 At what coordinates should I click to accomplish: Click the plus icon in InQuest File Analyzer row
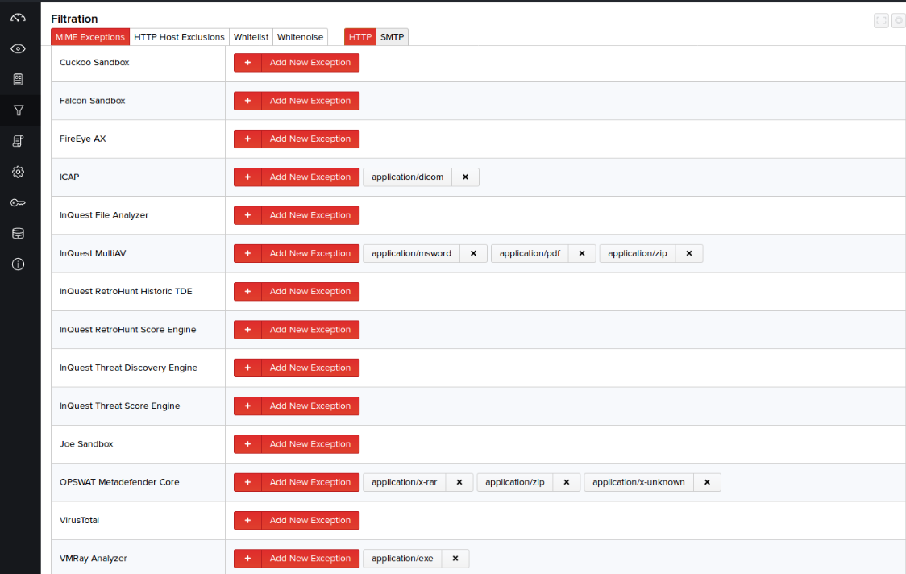(248, 215)
